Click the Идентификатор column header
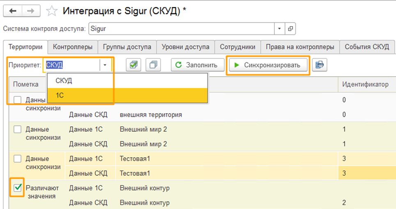The height and width of the screenshot is (209, 396). pyautogui.click(x=365, y=84)
